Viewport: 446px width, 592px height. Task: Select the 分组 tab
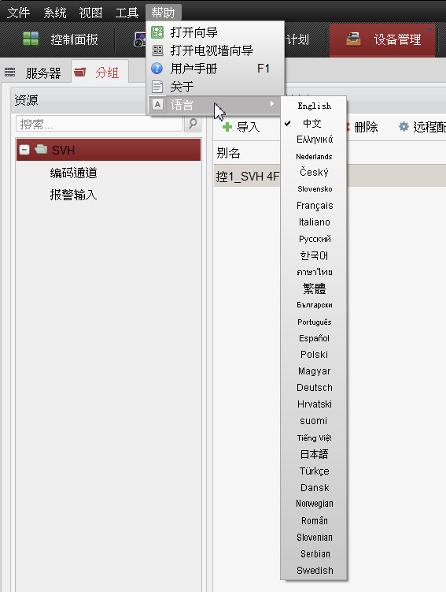100,72
